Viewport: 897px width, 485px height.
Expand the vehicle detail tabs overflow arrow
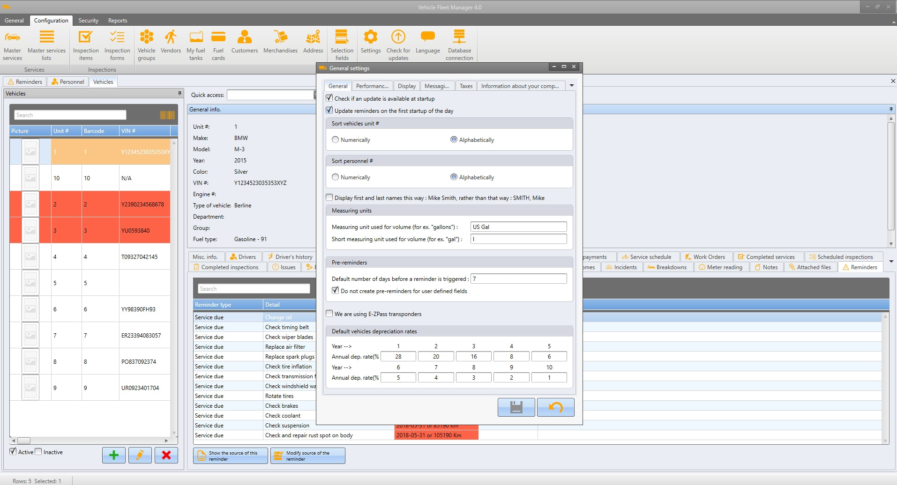pos(891,261)
